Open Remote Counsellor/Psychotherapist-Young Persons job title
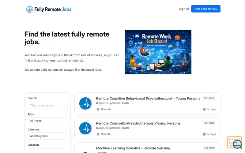 (138, 123)
